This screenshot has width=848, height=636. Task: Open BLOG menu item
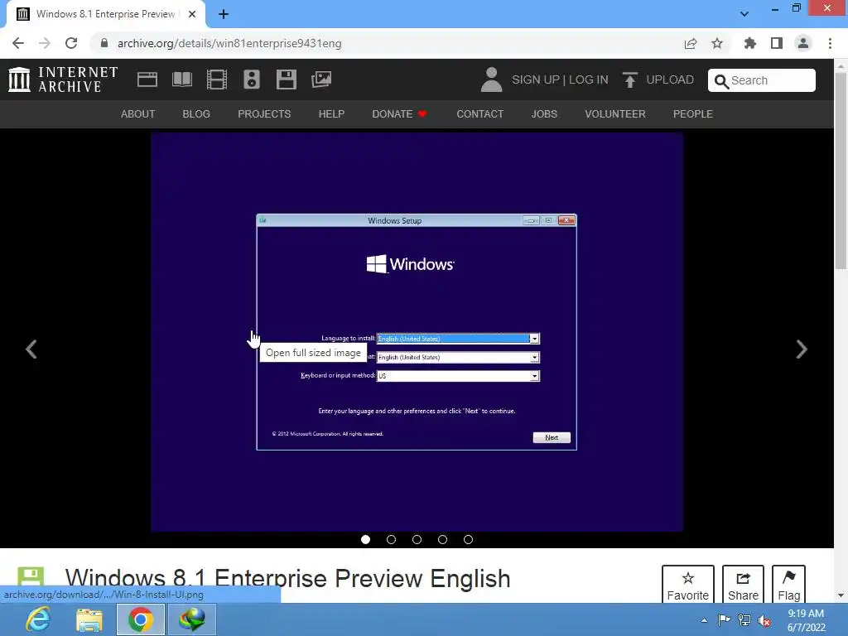pos(196,114)
